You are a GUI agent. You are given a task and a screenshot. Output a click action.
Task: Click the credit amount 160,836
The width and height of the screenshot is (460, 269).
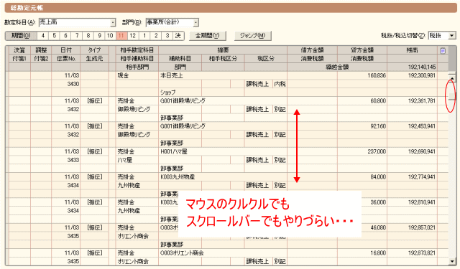coord(377,75)
